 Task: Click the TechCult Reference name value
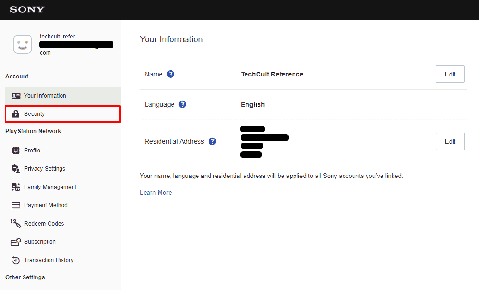coord(272,74)
